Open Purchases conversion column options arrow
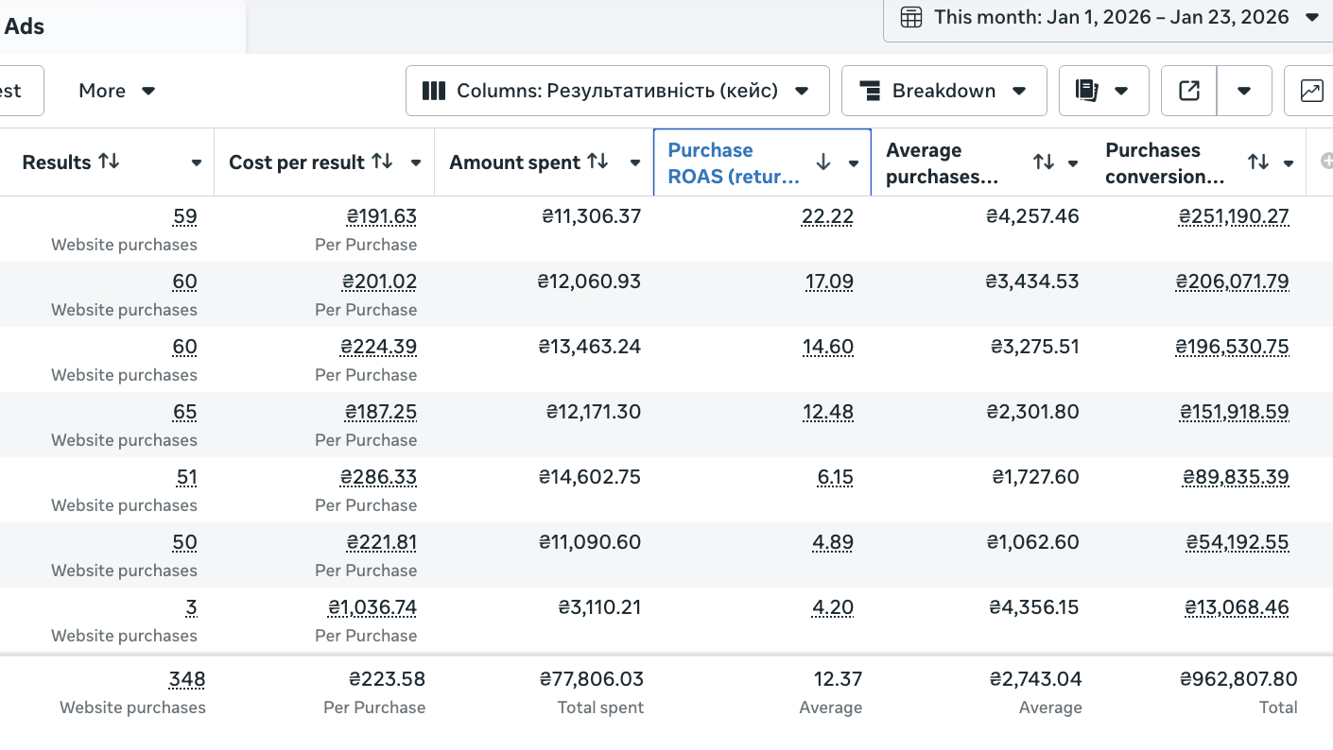Screen dimensions: 1333x750 pos(1289,162)
